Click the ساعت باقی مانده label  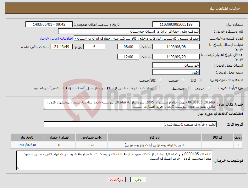tap(35, 47)
